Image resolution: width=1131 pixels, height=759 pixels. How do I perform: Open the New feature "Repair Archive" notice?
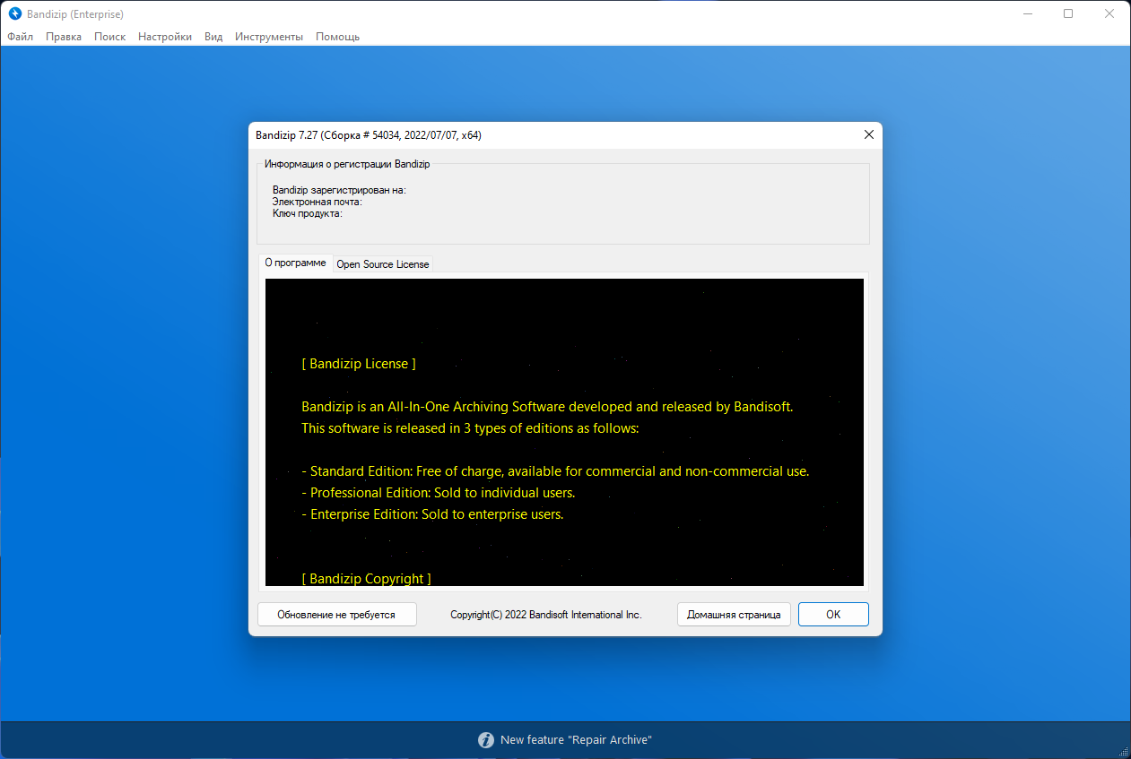click(576, 740)
